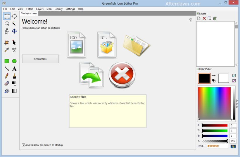The image size is (240, 157).
Task: Open the Layers menu
Action: 40,9
